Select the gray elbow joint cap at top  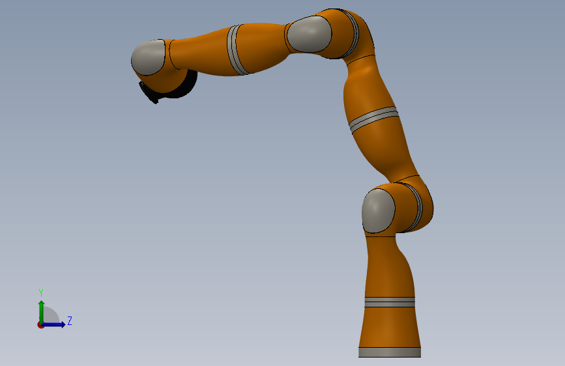coord(309,35)
